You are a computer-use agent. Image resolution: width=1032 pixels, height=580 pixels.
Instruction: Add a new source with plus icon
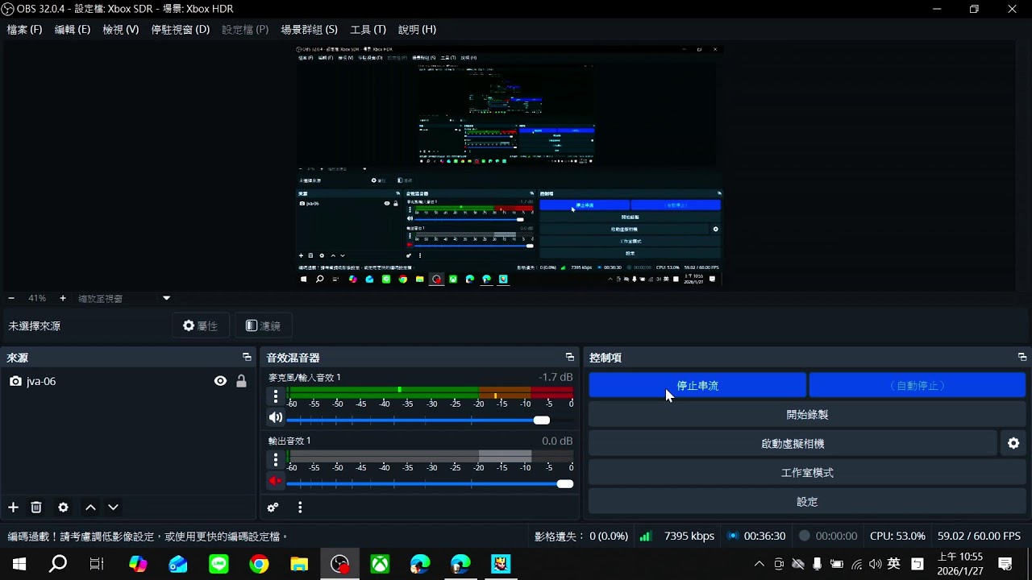point(13,507)
